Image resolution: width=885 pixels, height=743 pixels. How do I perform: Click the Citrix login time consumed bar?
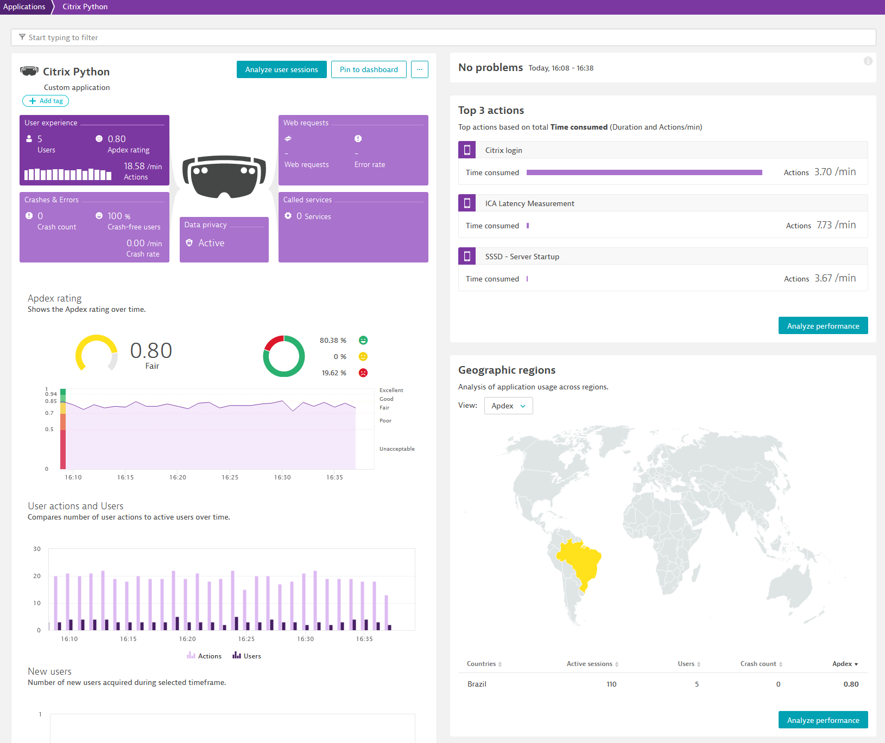point(644,172)
